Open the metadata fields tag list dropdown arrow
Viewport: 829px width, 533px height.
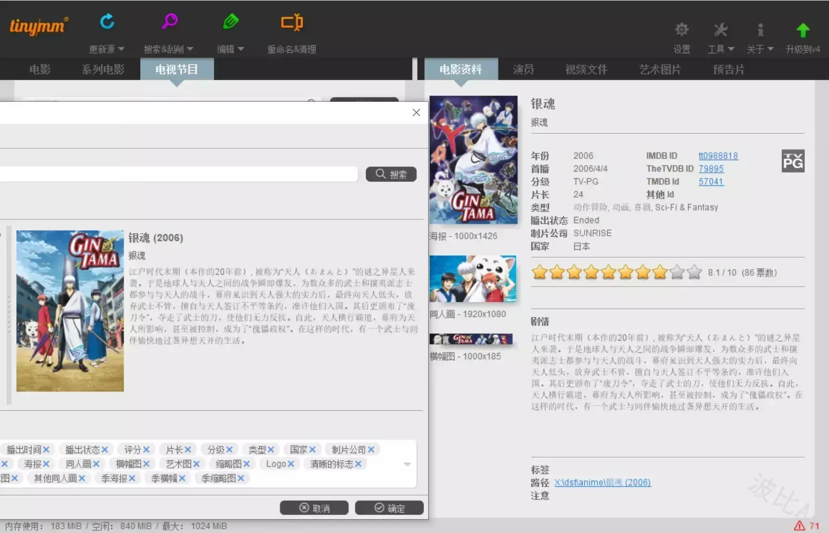click(407, 464)
